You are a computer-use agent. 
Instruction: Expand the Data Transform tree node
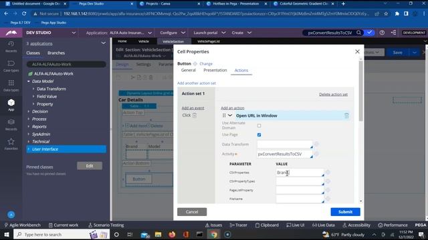(33, 89)
